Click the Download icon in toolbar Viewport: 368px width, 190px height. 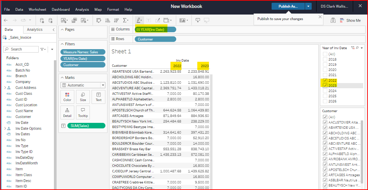tap(198, 20)
